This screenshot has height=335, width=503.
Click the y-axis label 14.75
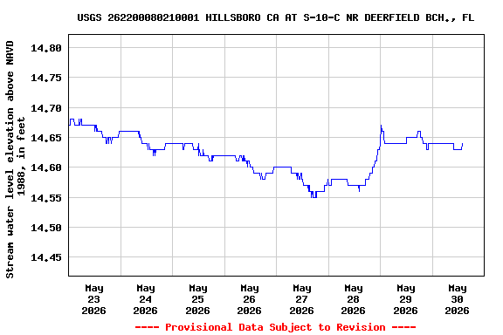click(46, 78)
